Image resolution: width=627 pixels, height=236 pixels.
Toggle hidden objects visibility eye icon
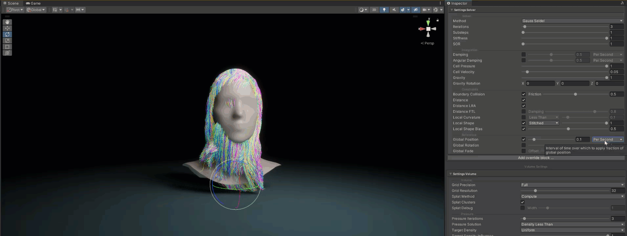(416, 10)
